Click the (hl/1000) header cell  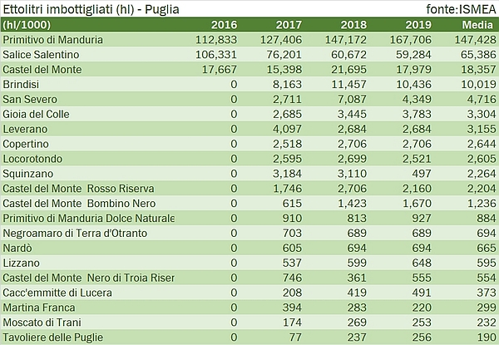coord(27,24)
